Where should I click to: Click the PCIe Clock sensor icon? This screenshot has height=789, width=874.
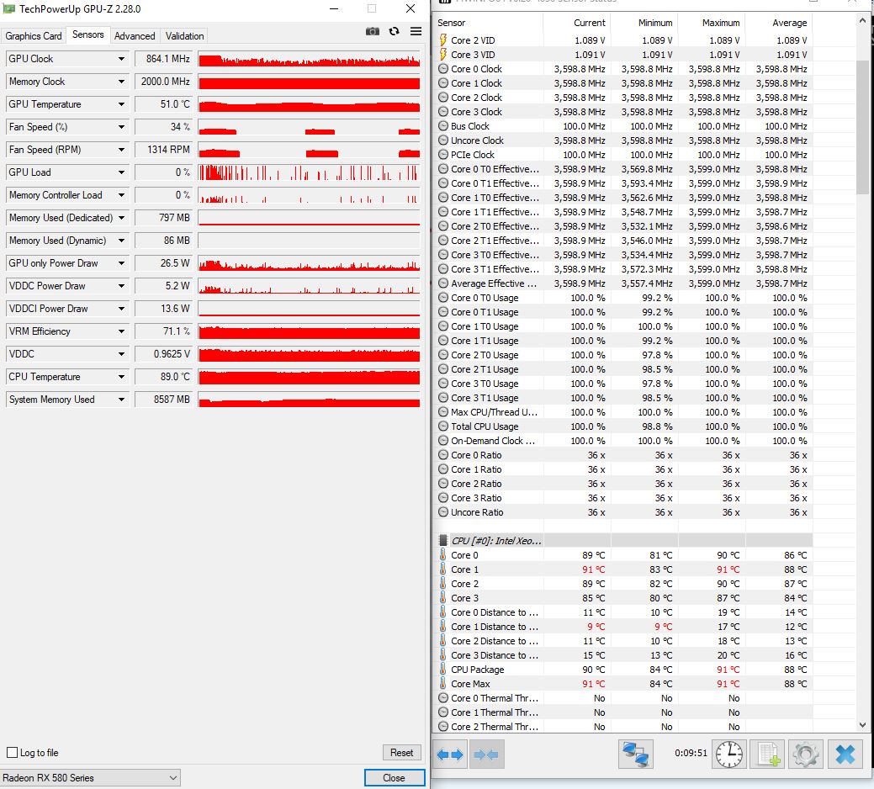[443, 155]
